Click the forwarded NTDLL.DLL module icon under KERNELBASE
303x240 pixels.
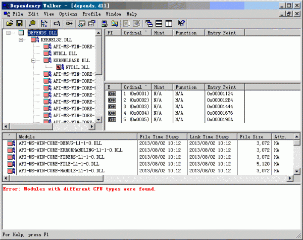(x=60, y=67)
